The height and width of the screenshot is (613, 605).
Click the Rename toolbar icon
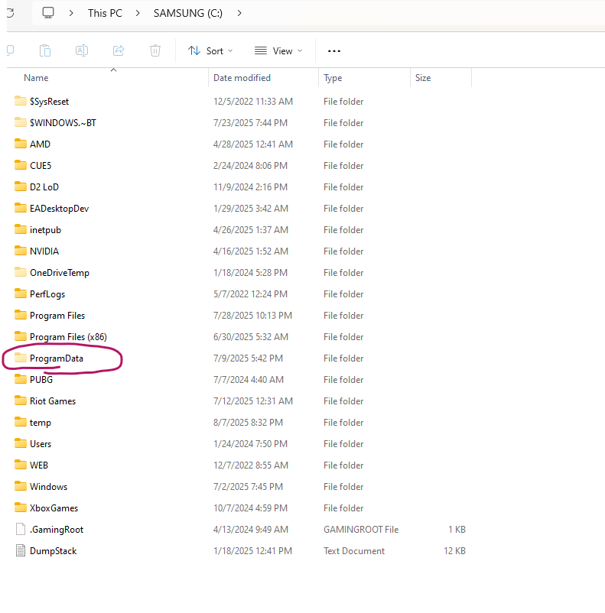click(81, 50)
